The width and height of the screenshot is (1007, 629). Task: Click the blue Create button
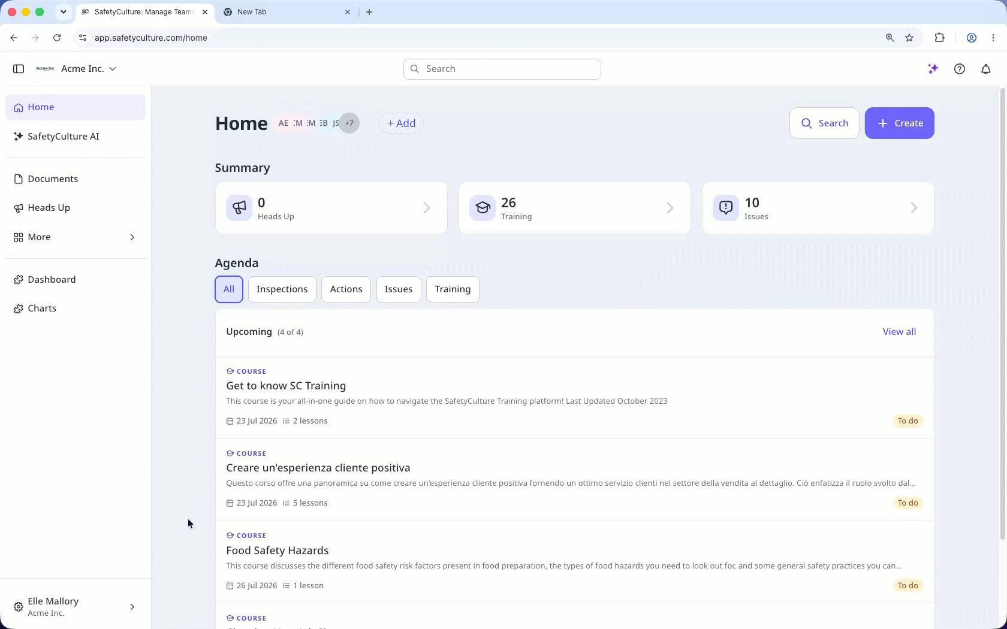coord(899,123)
